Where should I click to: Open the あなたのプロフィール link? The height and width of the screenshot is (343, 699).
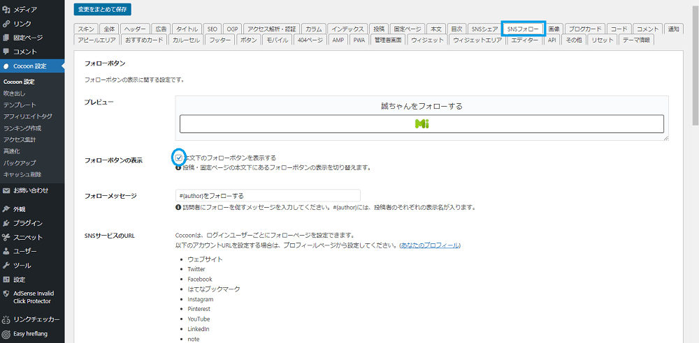(430, 245)
